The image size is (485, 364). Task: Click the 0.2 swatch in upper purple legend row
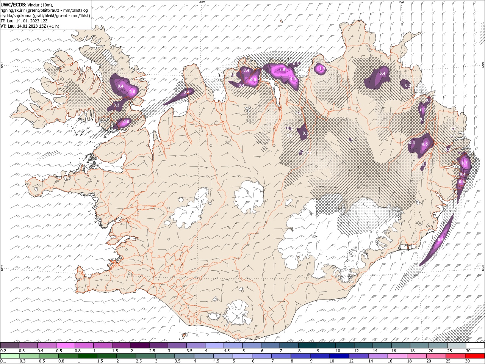tap(9, 345)
